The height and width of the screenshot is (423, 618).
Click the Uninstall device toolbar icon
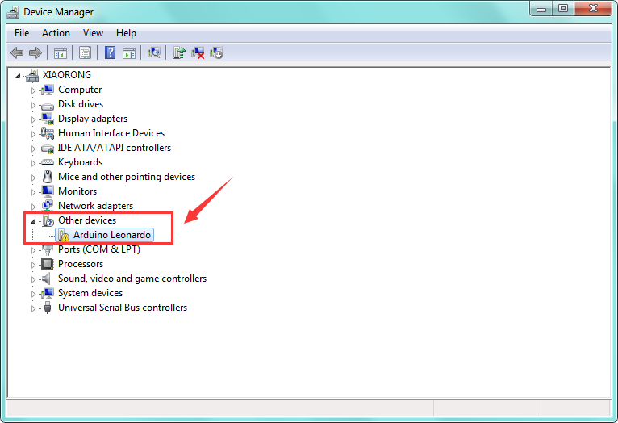click(x=198, y=52)
